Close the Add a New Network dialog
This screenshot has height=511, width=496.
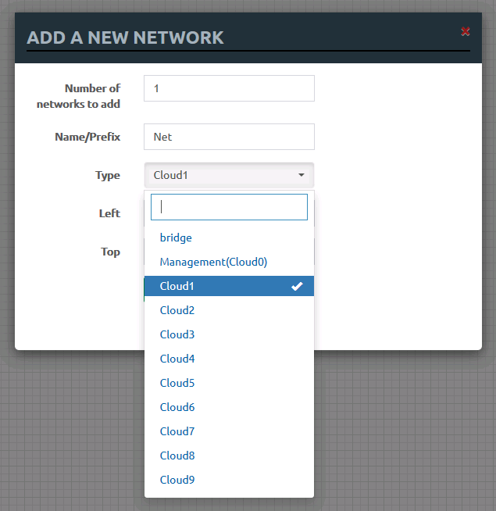coord(465,31)
